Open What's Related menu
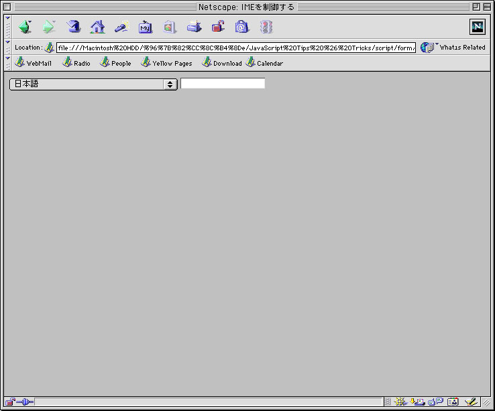Image resolution: width=495 pixels, height=411 pixels. point(453,48)
